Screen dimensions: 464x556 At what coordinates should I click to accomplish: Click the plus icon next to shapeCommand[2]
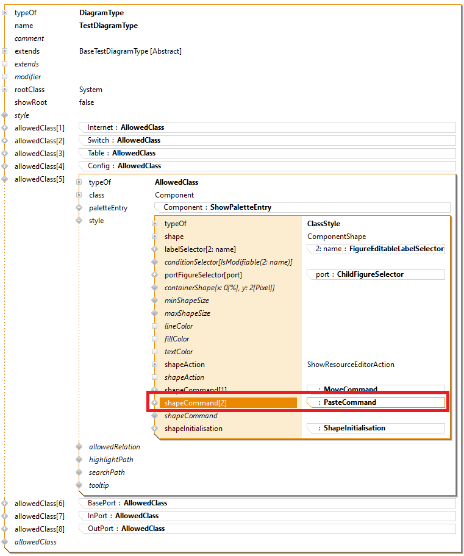(x=154, y=403)
